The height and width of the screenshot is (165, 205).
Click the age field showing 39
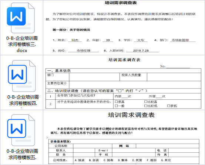coord(108,40)
